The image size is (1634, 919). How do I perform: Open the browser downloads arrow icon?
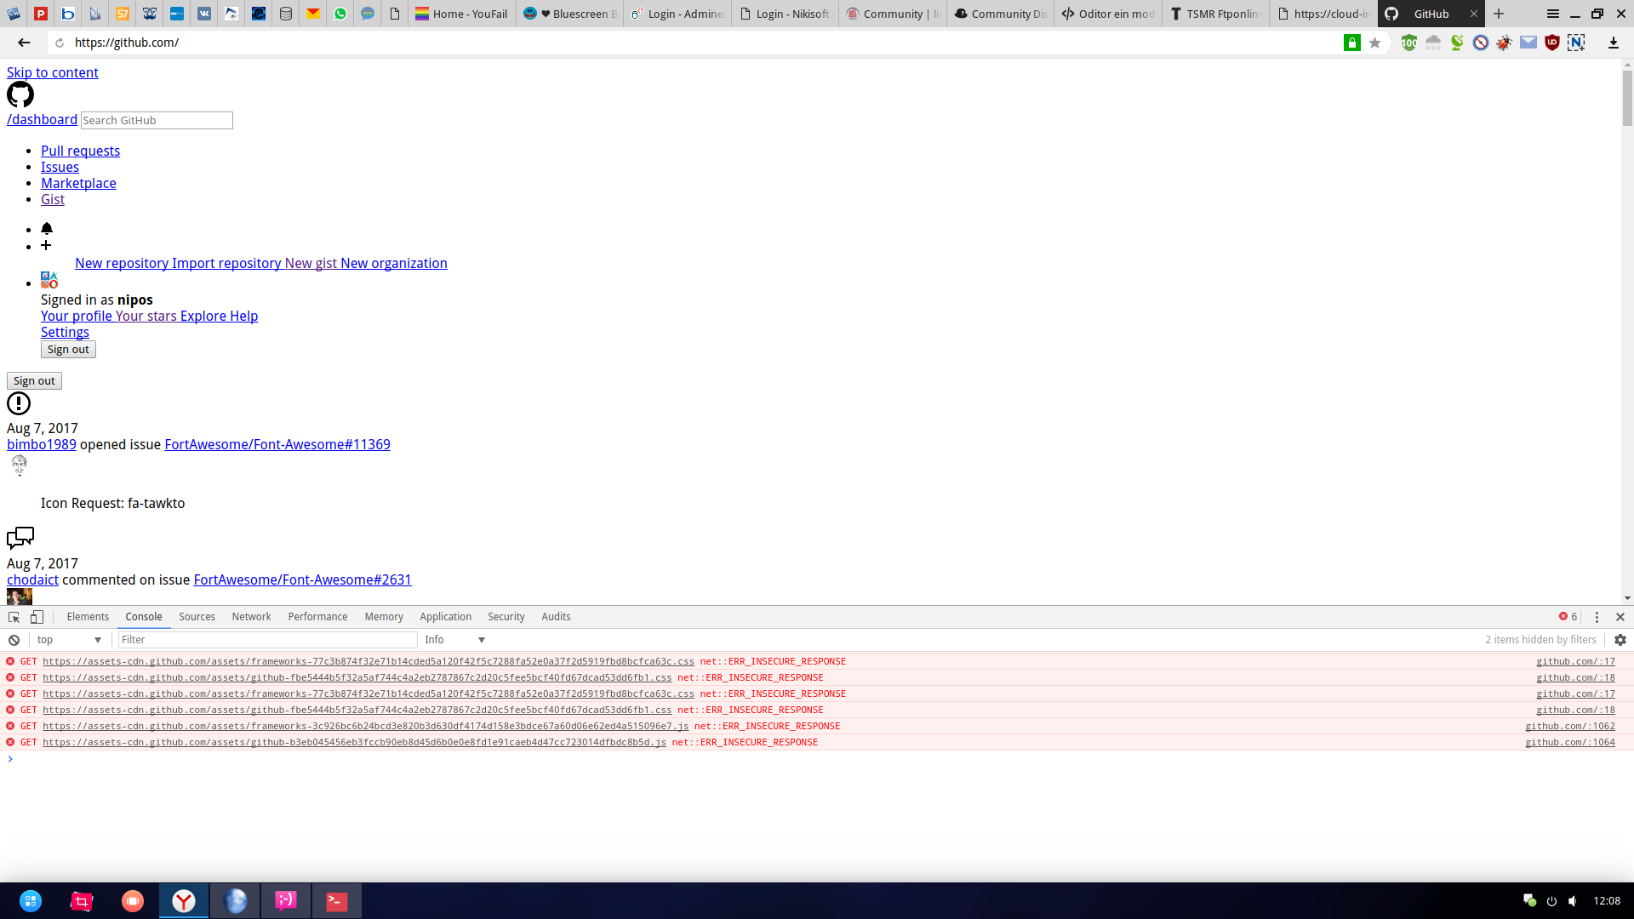1613,43
